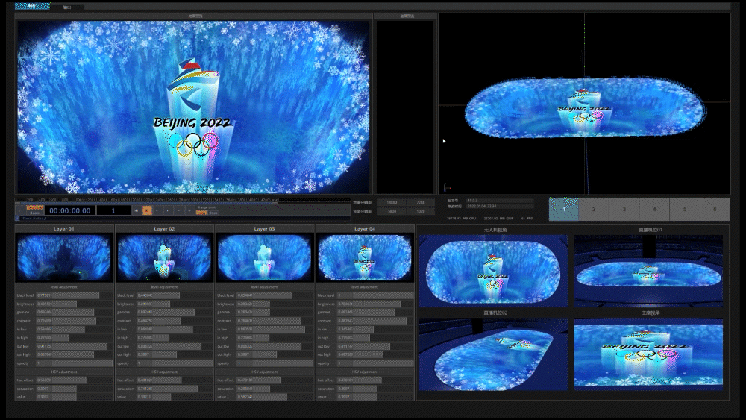Select scene slot 1
This screenshot has width=746, height=420.
click(564, 209)
